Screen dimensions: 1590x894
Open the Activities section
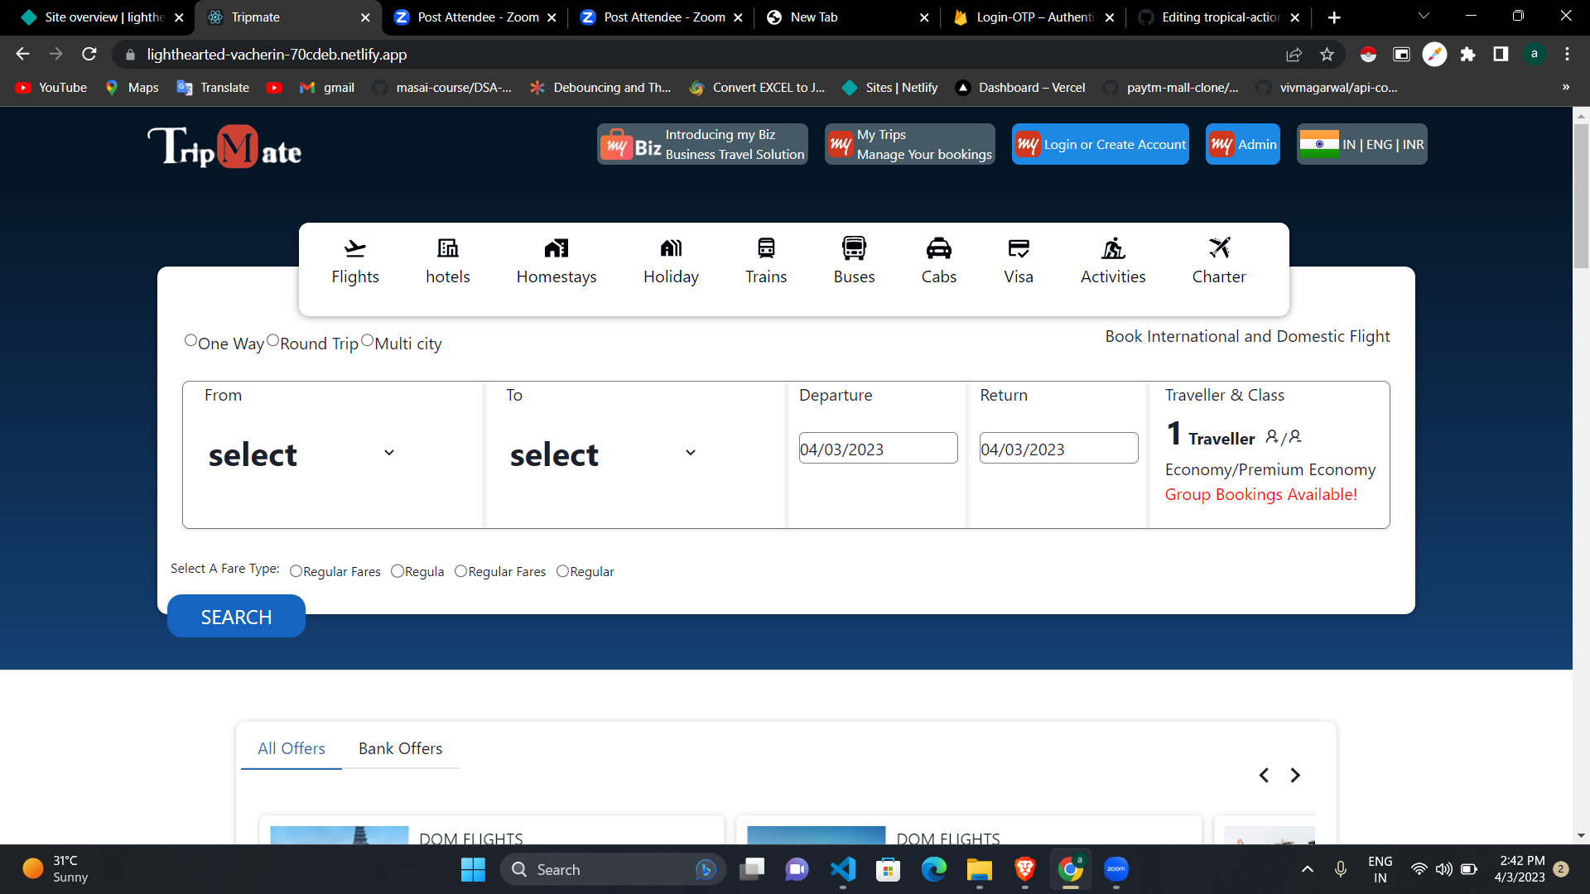point(1113,259)
